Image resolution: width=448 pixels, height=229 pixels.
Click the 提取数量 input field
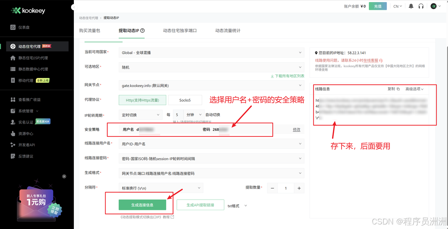point(286,188)
